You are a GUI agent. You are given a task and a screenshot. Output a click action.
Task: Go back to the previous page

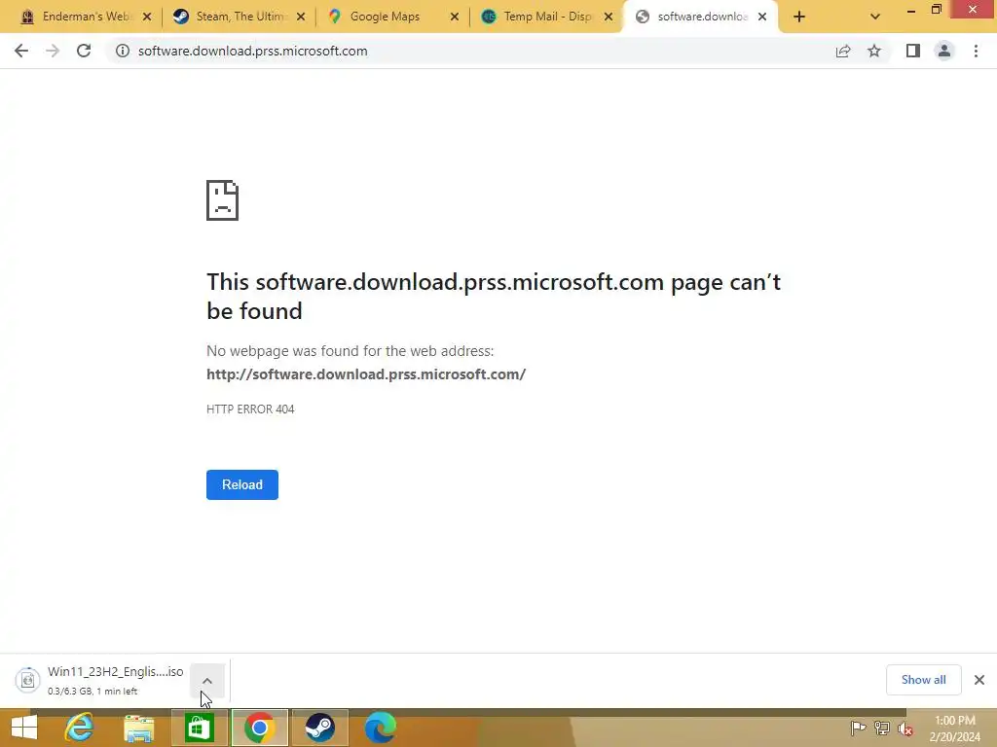click(21, 51)
